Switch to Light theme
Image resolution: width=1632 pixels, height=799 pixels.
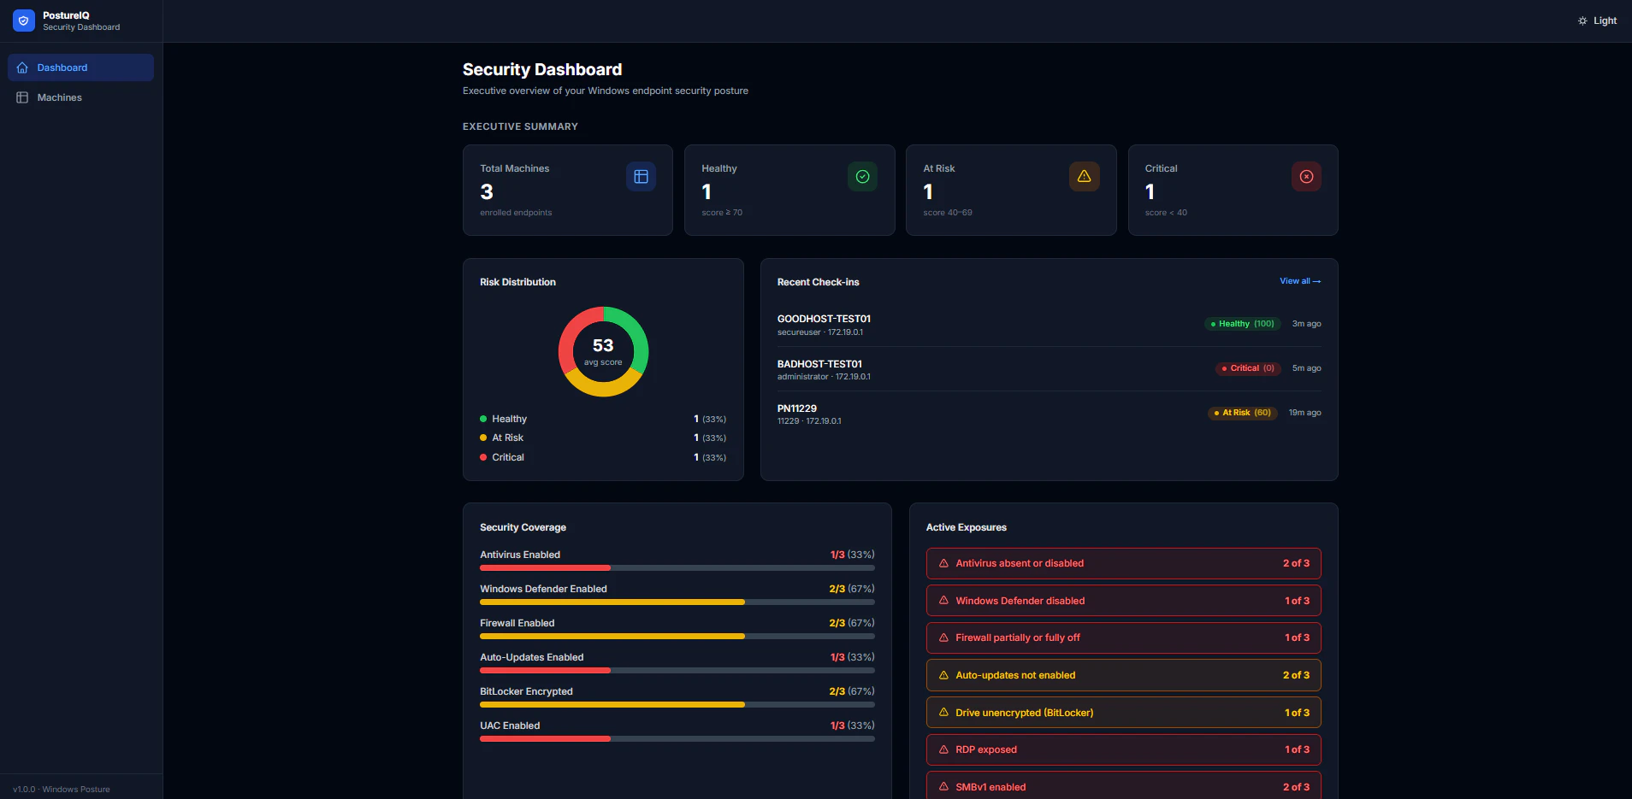[1597, 21]
